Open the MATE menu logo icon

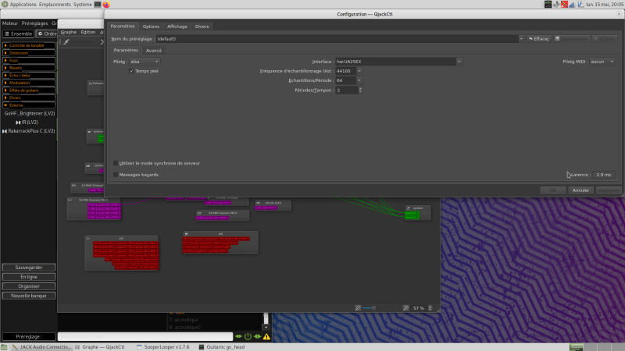5,5
